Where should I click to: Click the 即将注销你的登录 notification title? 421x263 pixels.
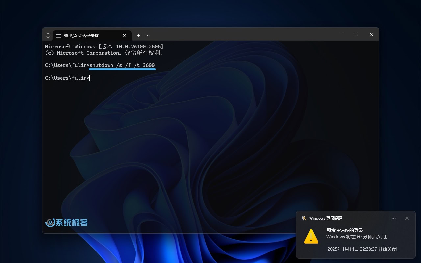pos(345,230)
